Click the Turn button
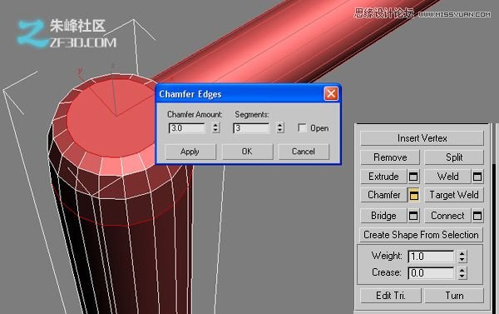 pos(454,296)
